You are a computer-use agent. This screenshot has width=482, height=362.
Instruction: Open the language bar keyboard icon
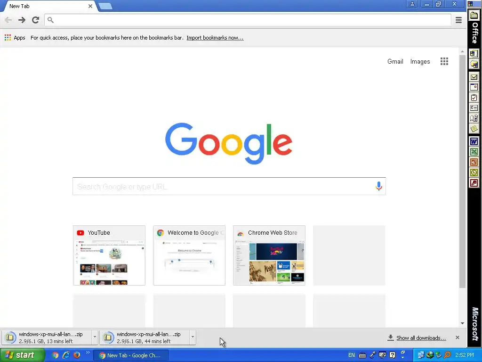tap(362, 355)
